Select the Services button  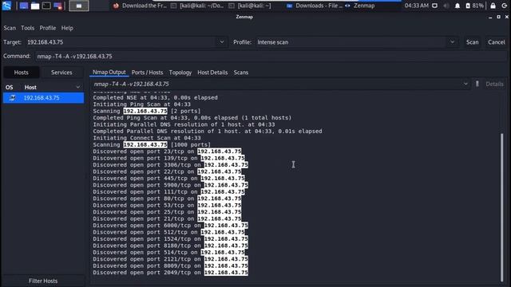pyautogui.click(x=61, y=73)
